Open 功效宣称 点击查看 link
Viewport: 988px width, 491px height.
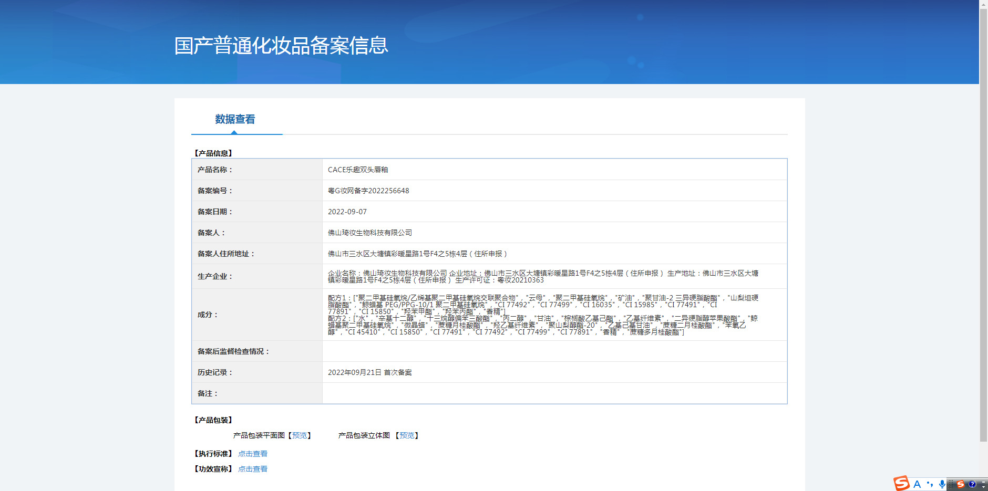(x=253, y=469)
